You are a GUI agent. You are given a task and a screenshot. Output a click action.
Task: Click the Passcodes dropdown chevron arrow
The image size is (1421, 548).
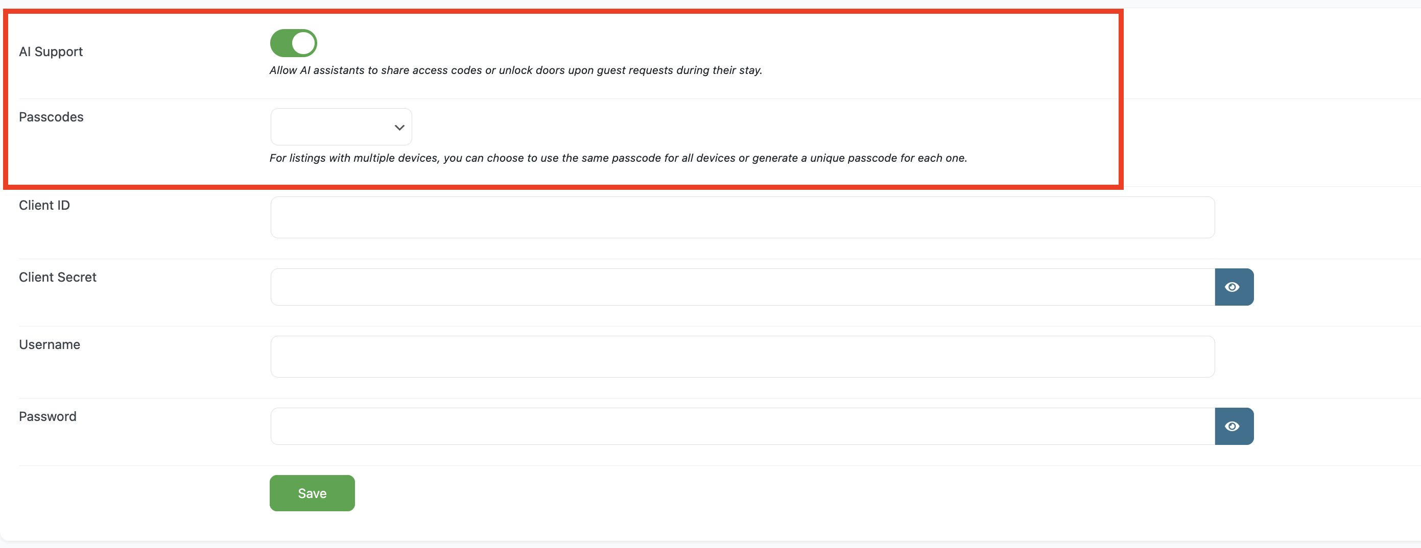click(399, 128)
